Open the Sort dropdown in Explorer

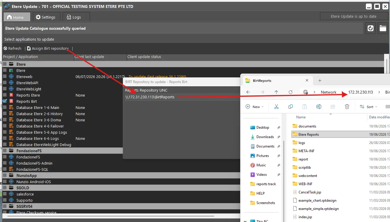369,107
